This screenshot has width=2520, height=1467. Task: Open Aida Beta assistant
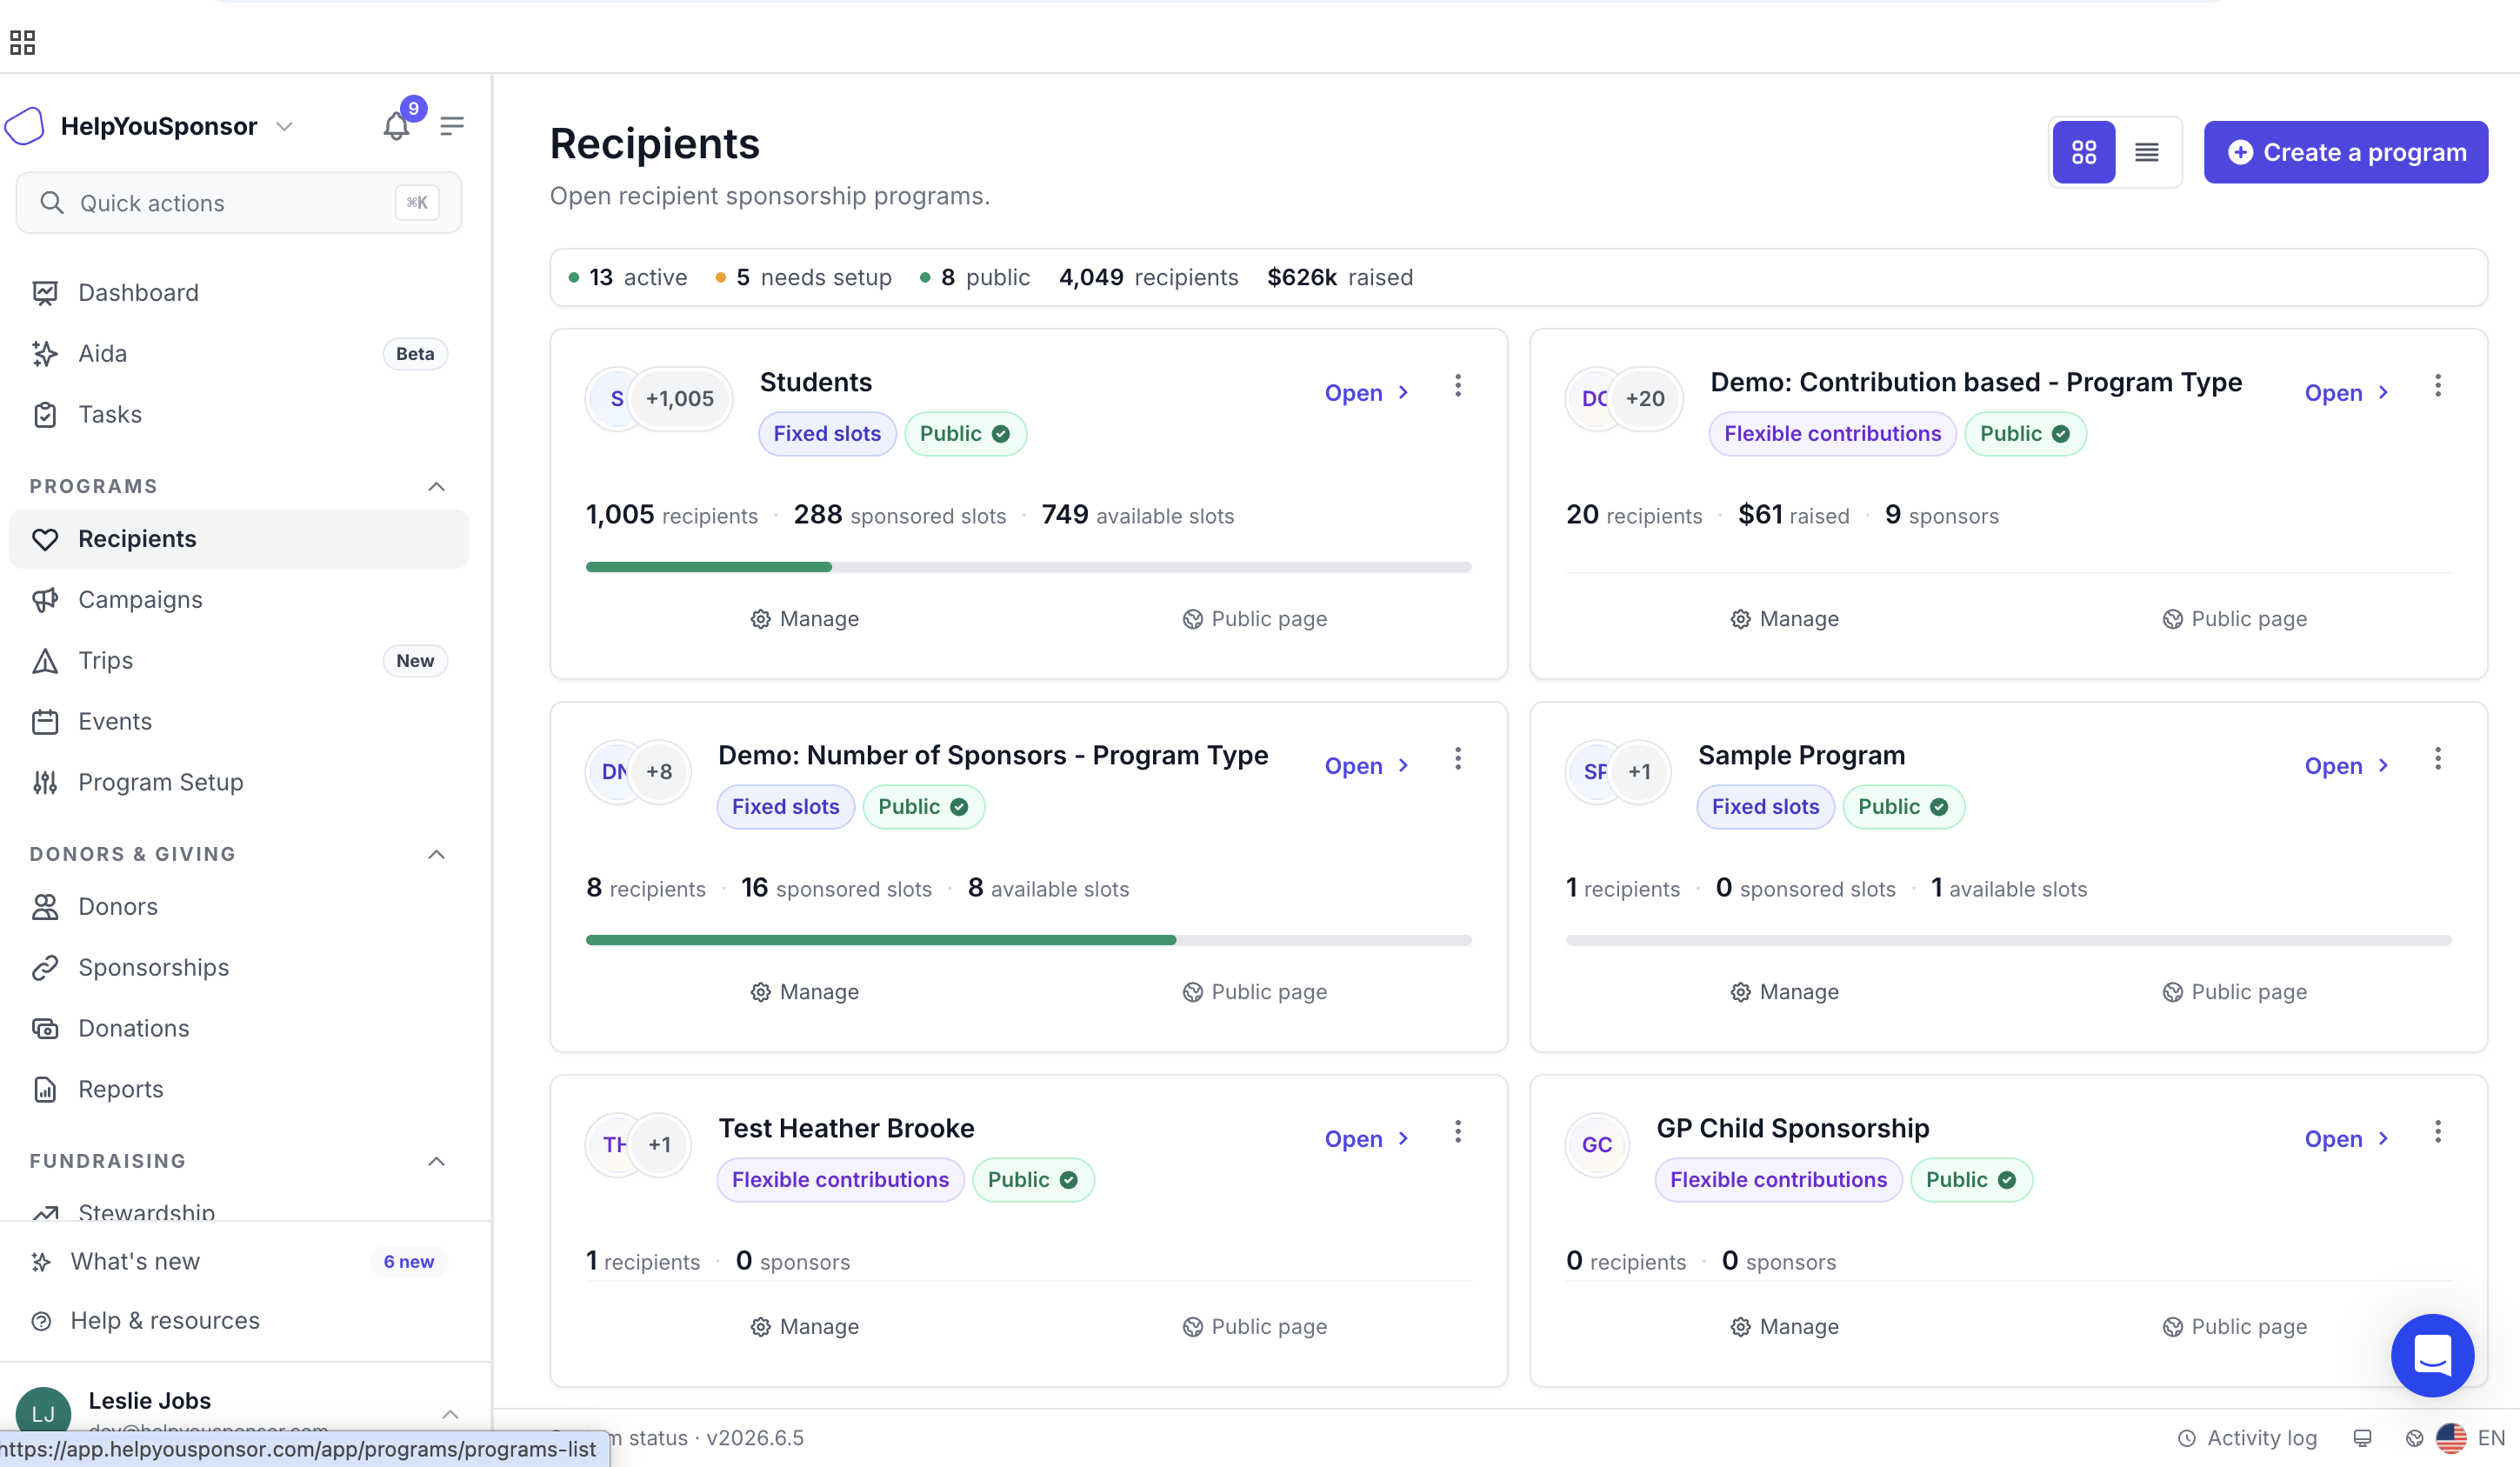point(239,353)
